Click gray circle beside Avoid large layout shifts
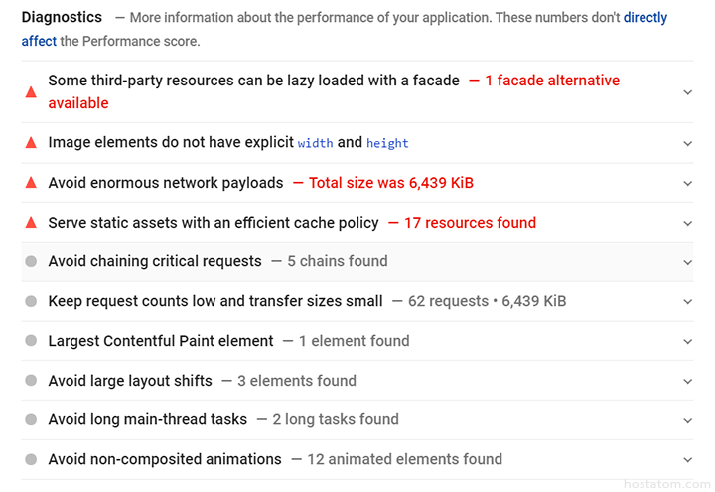This screenshot has height=492, width=715. 31,381
